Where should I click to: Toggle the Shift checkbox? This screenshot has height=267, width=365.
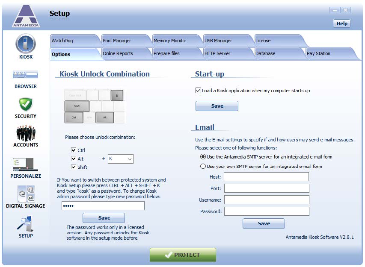click(74, 167)
